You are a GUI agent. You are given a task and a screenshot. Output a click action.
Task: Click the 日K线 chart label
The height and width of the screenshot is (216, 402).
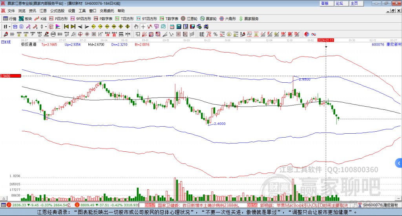pyautogui.click(x=6, y=42)
